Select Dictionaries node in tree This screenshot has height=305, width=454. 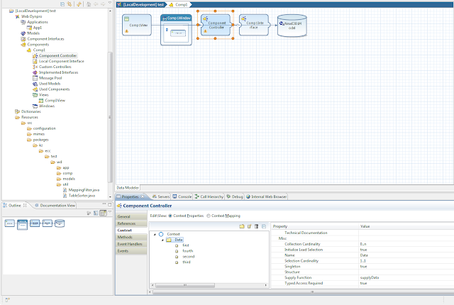31,111
